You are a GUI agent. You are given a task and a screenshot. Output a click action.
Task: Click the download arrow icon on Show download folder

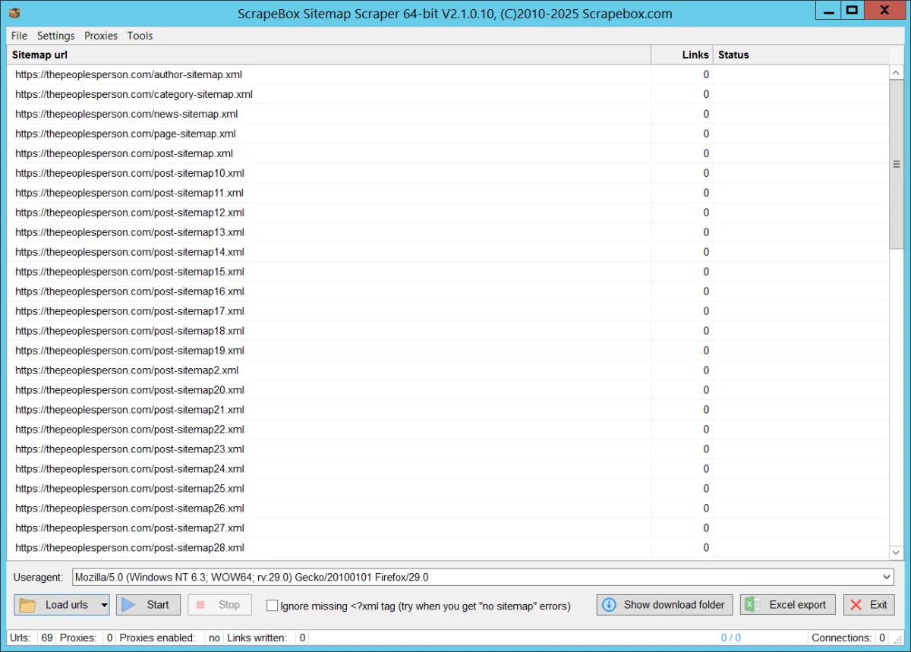pyautogui.click(x=609, y=605)
